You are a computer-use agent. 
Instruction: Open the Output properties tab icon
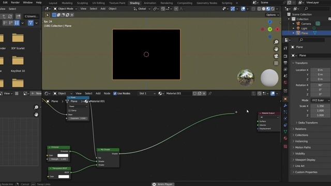point(285,63)
